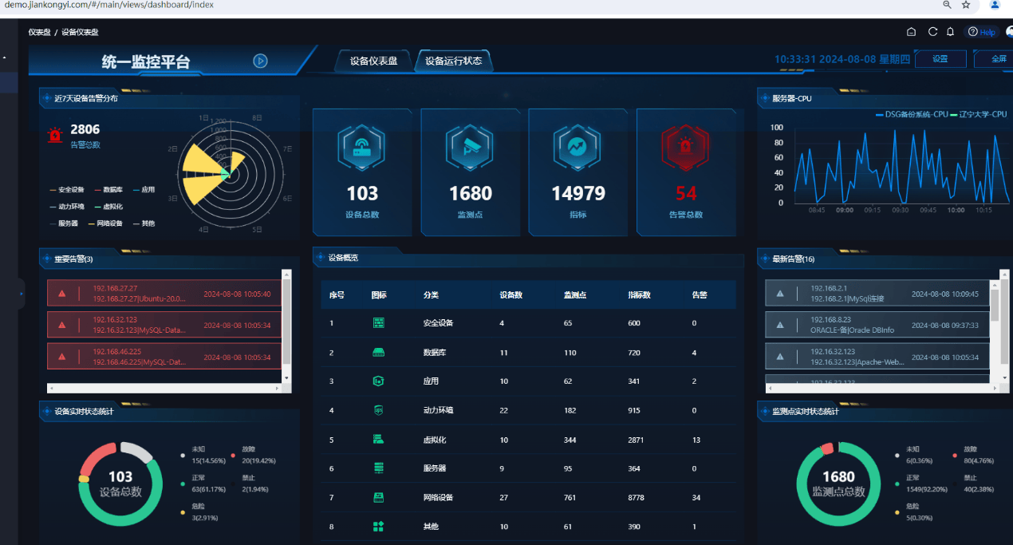Open the Help link

982,32
